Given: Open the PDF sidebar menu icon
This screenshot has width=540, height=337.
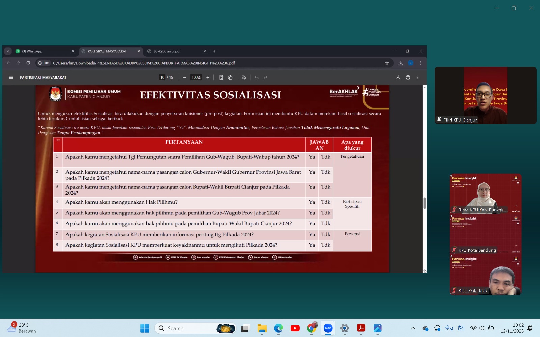Looking at the screenshot, I should click(x=11, y=78).
